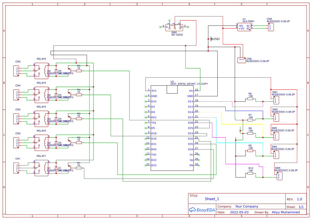Select the TX2 pin label on U3
Image resolution: width=312 pixels, height=220 pixels.
(154, 123)
